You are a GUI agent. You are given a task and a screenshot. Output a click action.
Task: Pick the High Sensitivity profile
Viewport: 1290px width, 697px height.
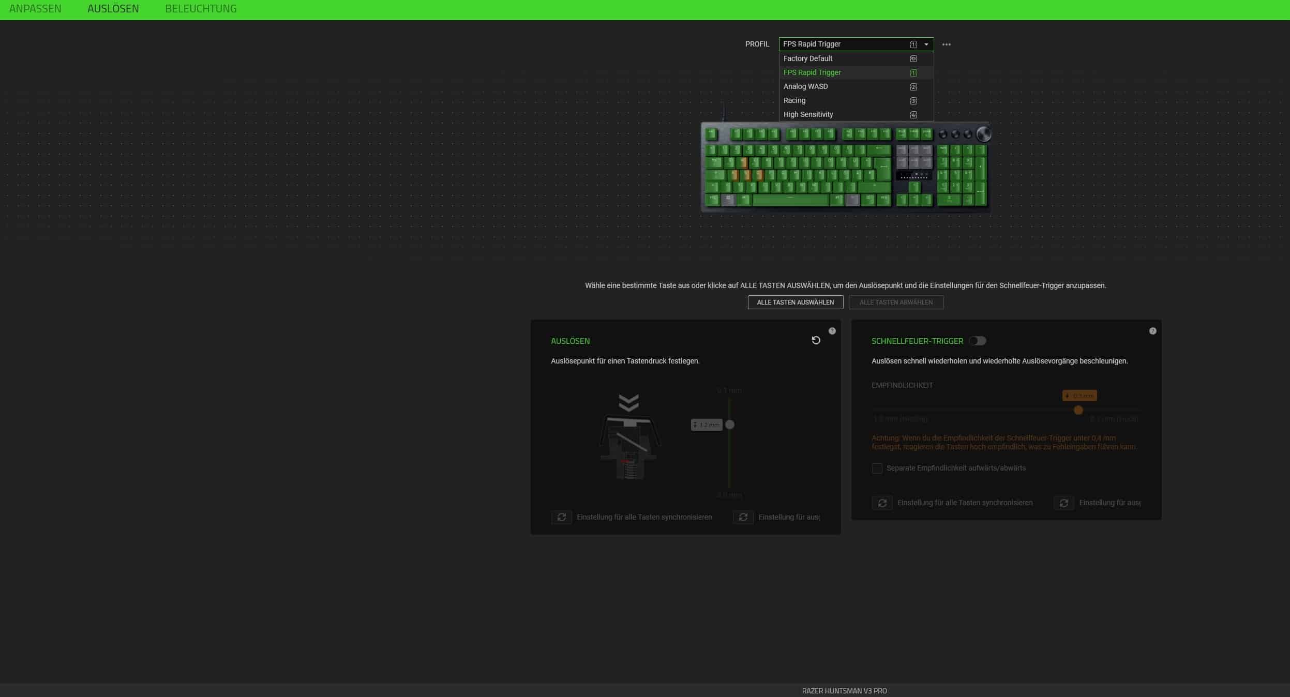coord(808,114)
